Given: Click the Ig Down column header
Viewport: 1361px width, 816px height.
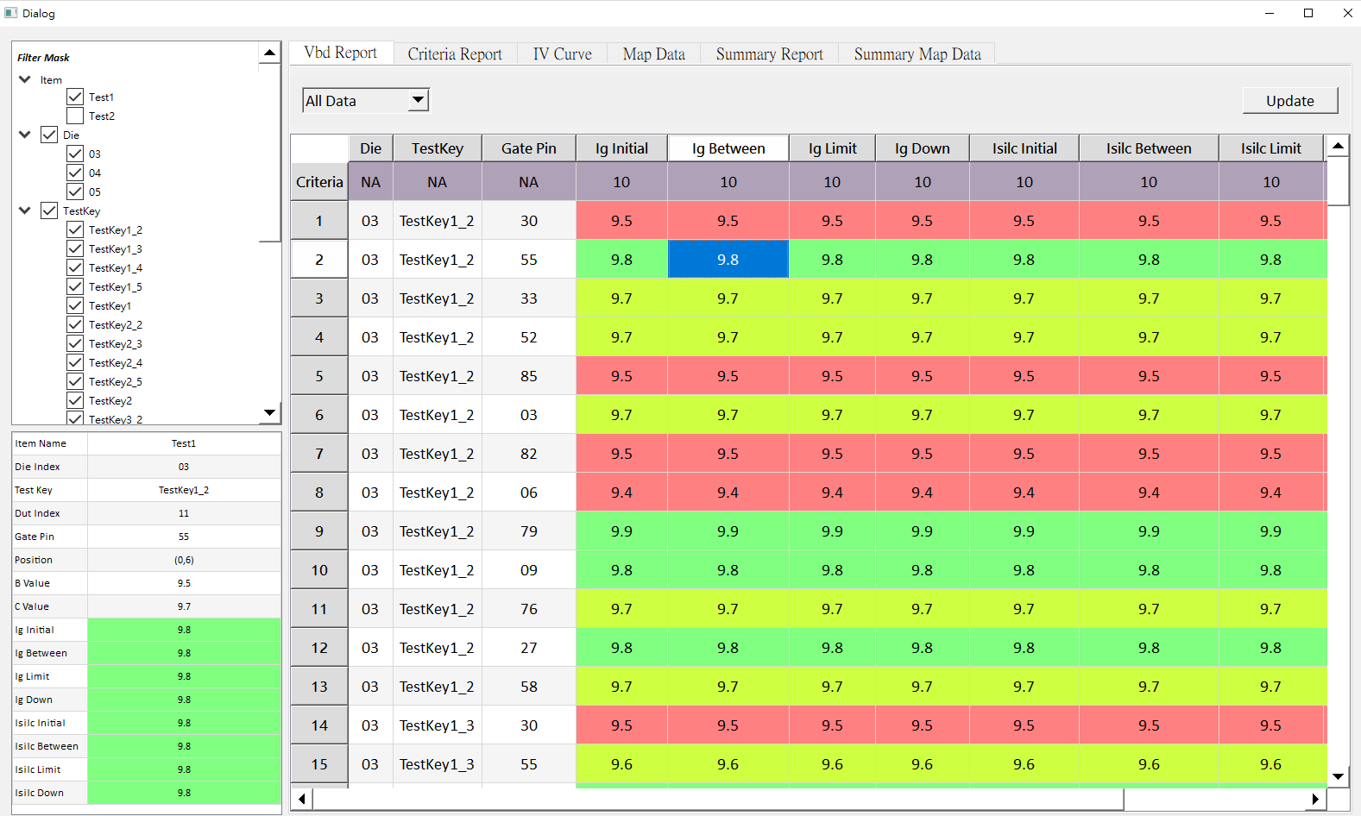Looking at the screenshot, I should point(923,148).
